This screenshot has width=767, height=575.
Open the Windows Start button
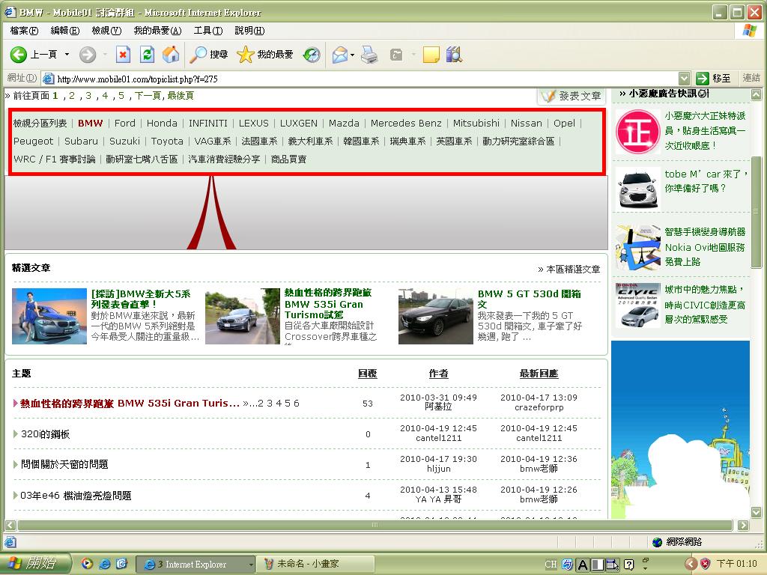35,564
